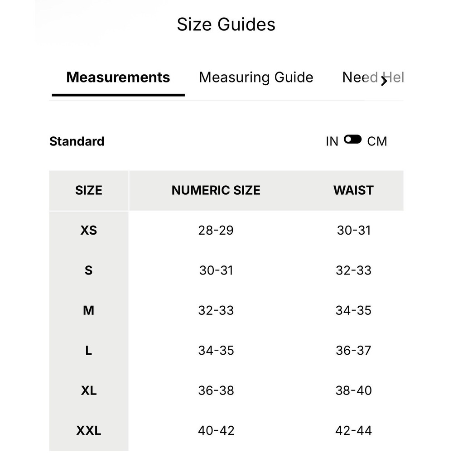453x453 pixels.
Task: Click the NUMERIC SIZE column header
Action: click(216, 190)
